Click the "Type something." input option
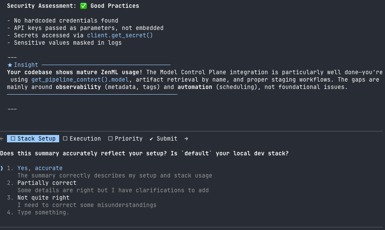 click(43, 212)
